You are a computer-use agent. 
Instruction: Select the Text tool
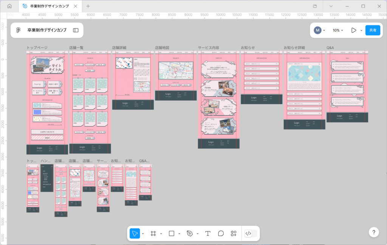(207, 233)
